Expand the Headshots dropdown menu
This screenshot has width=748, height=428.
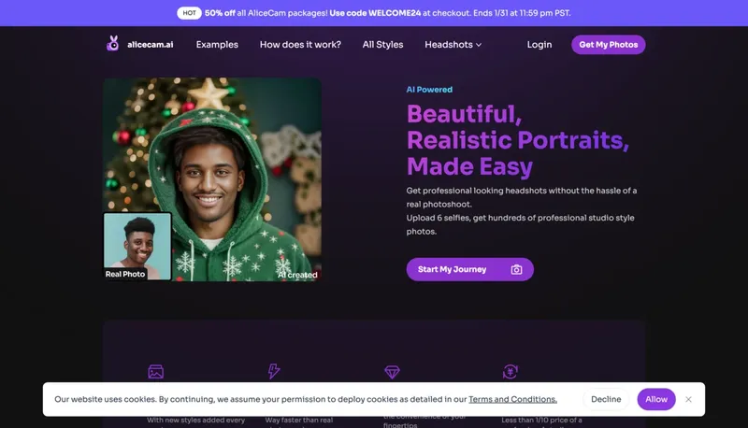(449, 45)
